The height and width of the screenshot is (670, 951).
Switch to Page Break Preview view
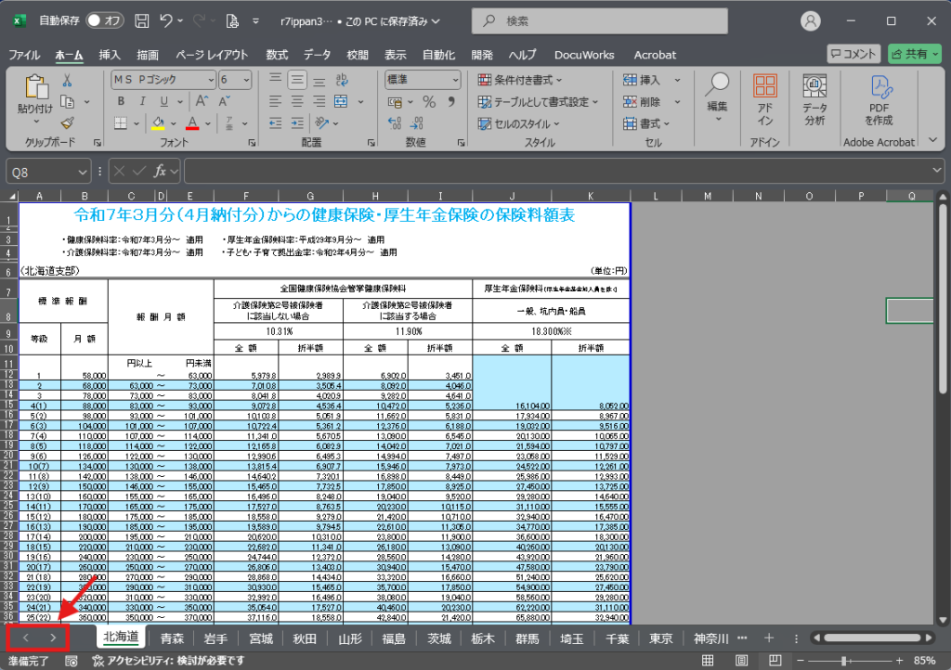click(775, 661)
